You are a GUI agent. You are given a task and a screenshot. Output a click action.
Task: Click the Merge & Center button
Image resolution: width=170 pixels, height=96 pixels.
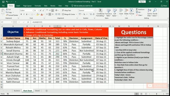click(69, 14)
